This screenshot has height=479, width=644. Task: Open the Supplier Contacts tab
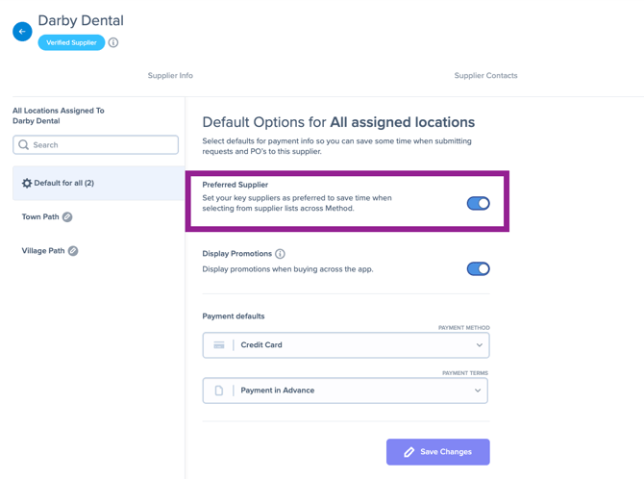tap(485, 76)
